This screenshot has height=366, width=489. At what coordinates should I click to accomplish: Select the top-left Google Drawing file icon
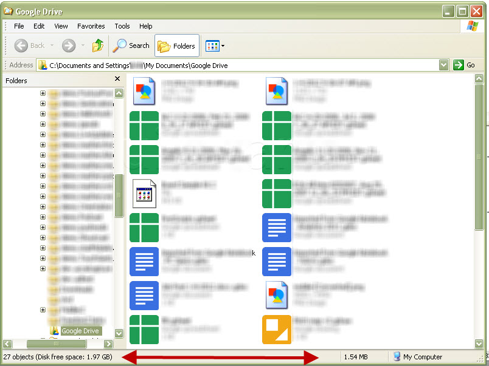click(144, 91)
